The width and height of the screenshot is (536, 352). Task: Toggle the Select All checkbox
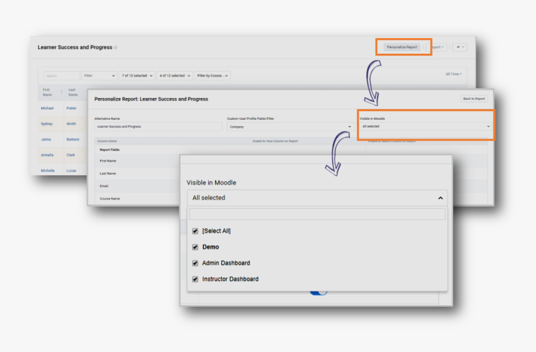[195, 231]
